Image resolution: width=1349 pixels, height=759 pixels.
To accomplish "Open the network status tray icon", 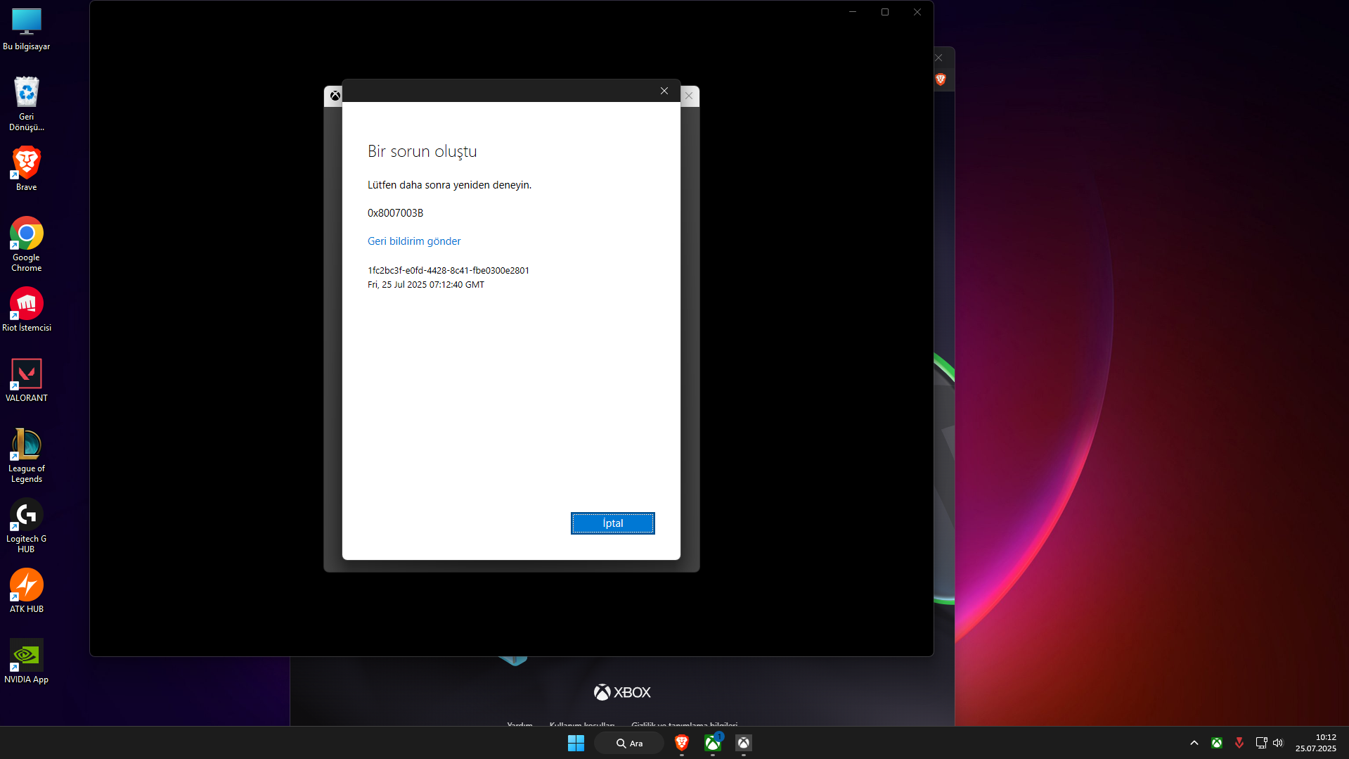I will (x=1262, y=743).
